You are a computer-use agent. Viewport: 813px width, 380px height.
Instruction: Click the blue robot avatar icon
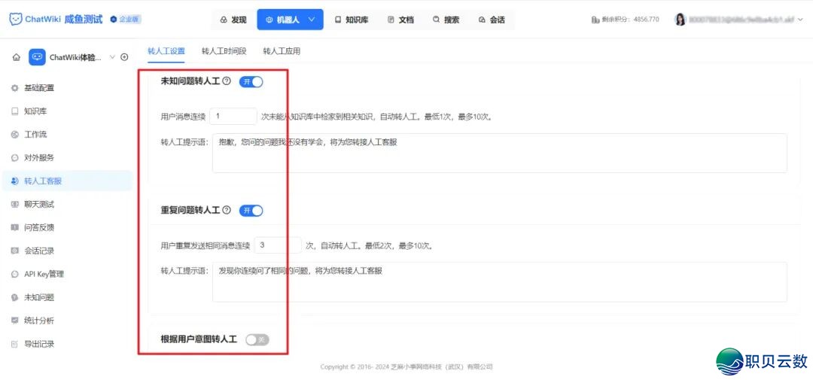(38, 57)
